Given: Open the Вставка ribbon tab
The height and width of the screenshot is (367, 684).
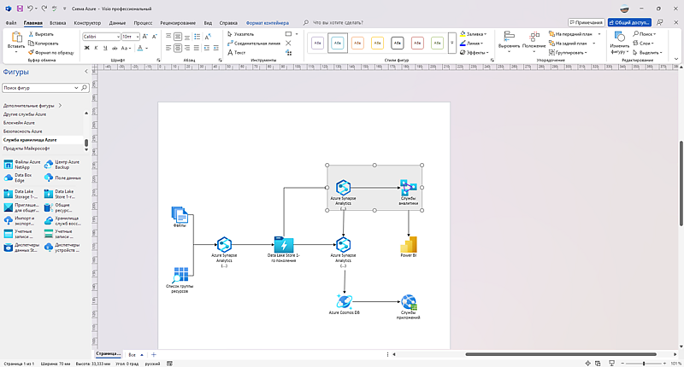Looking at the screenshot, I should point(57,23).
